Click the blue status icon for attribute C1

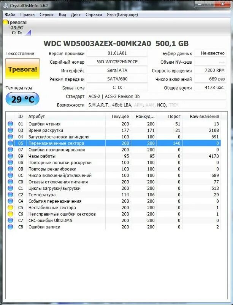pos(10,188)
